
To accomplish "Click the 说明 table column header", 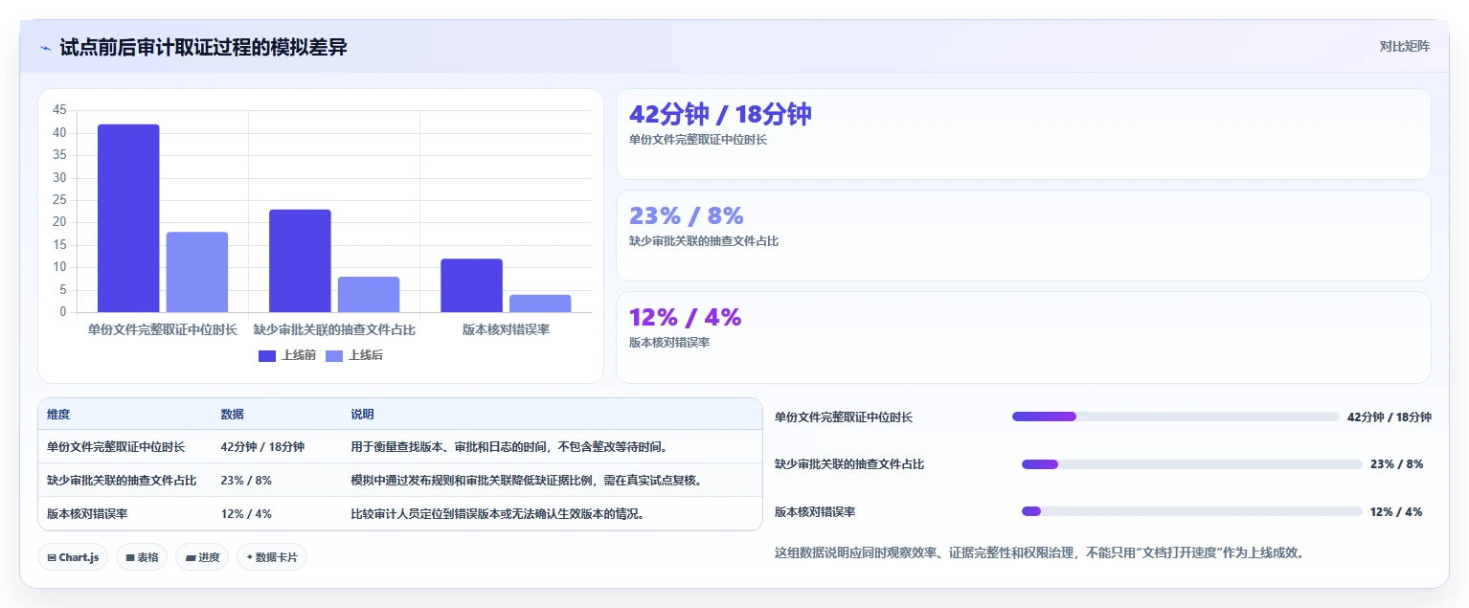I will tap(362, 415).
